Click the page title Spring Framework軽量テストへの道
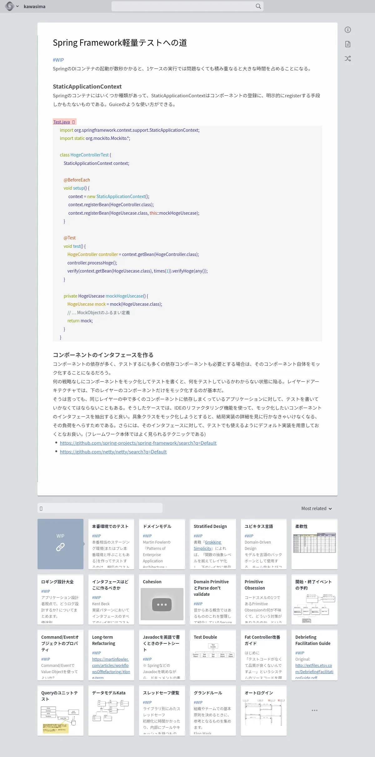 tap(120, 43)
